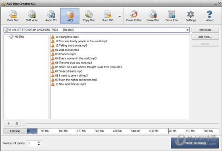Click the CD Disc type button

(x=15, y=131)
